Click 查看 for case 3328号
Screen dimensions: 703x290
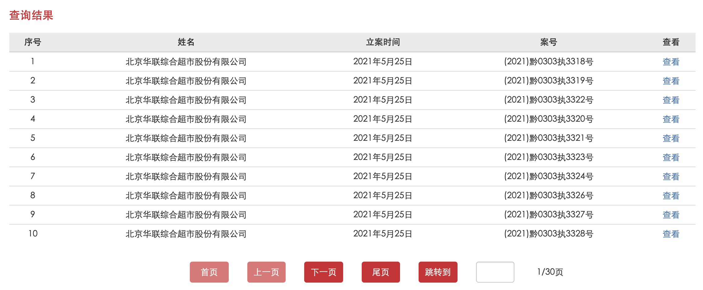(671, 234)
